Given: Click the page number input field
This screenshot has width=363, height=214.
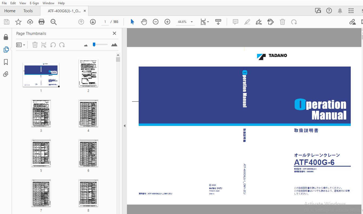Looking at the screenshot, I should 105,22.
